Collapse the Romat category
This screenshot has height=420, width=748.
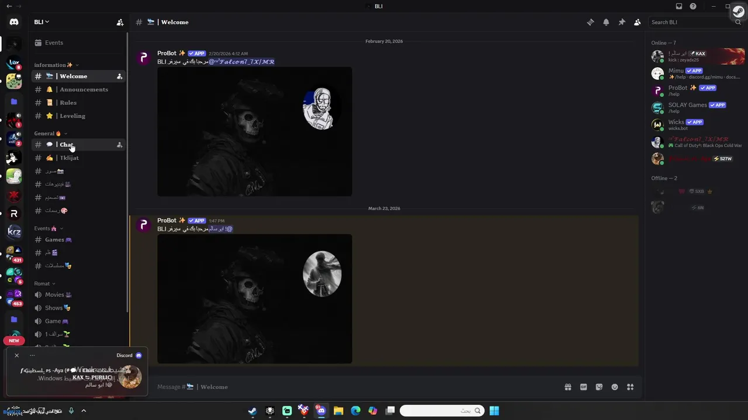[45, 283]
